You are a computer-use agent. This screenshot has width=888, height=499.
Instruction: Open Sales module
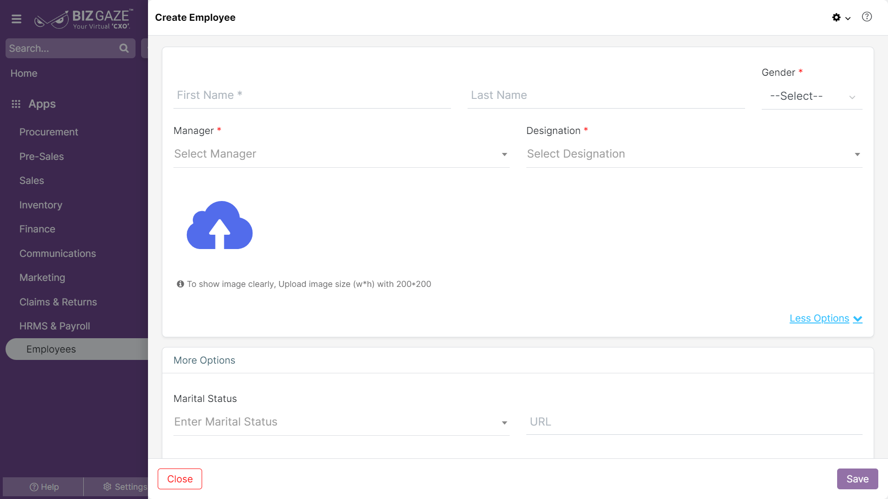31,181
